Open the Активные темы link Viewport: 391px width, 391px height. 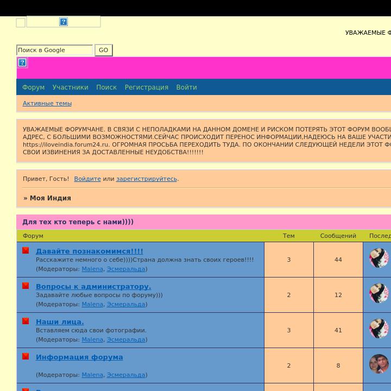(x=47, y=103)
